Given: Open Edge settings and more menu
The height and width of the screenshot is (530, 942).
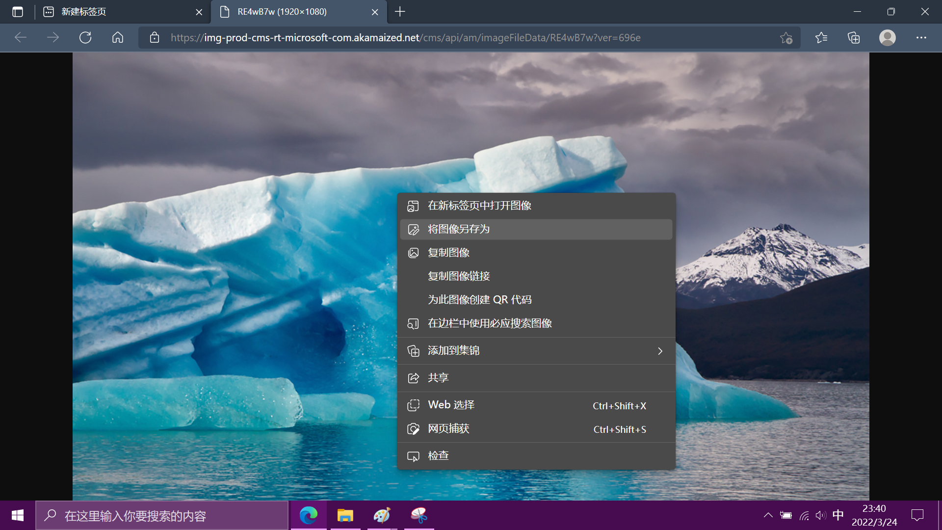Looking at the screenshot, I should pyautogui.click(x=921, y=38).
